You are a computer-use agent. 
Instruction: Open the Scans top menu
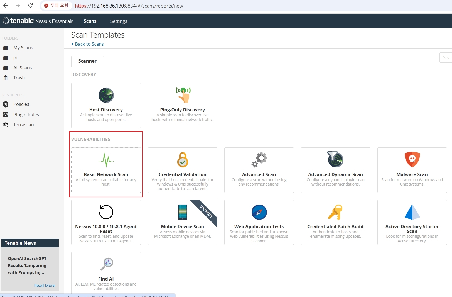point(90,21)
